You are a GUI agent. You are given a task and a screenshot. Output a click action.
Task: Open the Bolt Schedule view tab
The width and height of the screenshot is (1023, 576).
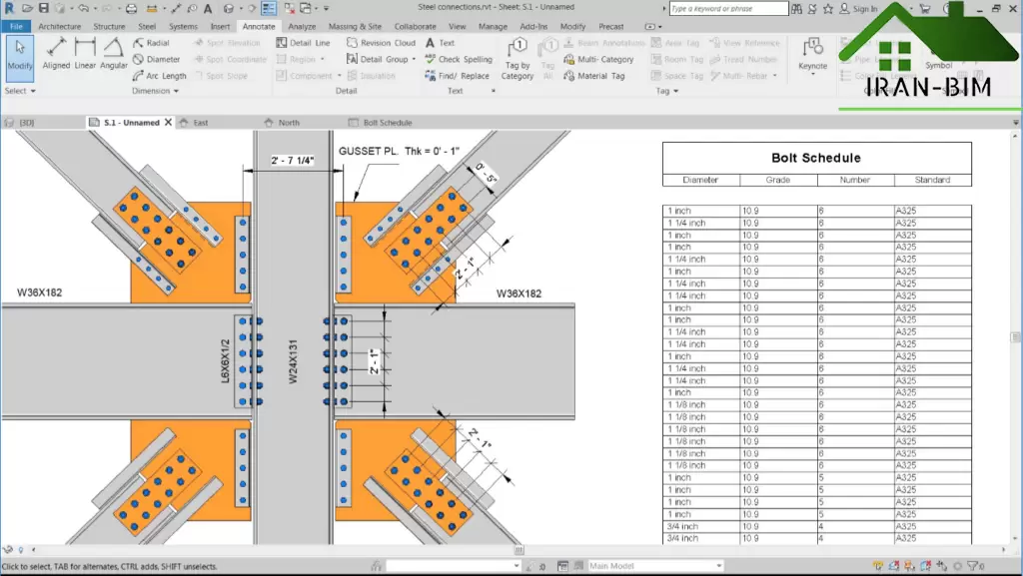[x=387, y=123]
